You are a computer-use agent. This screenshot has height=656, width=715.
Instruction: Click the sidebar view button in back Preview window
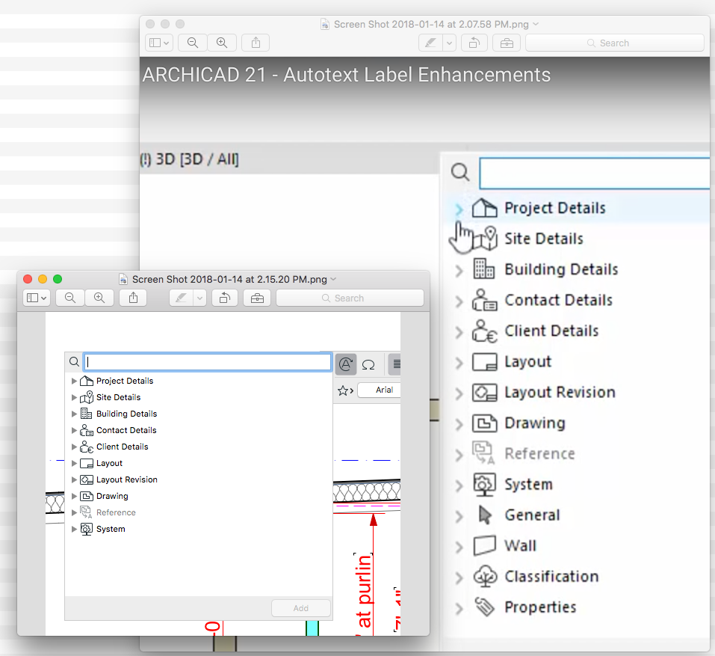[x=158, y=43]
